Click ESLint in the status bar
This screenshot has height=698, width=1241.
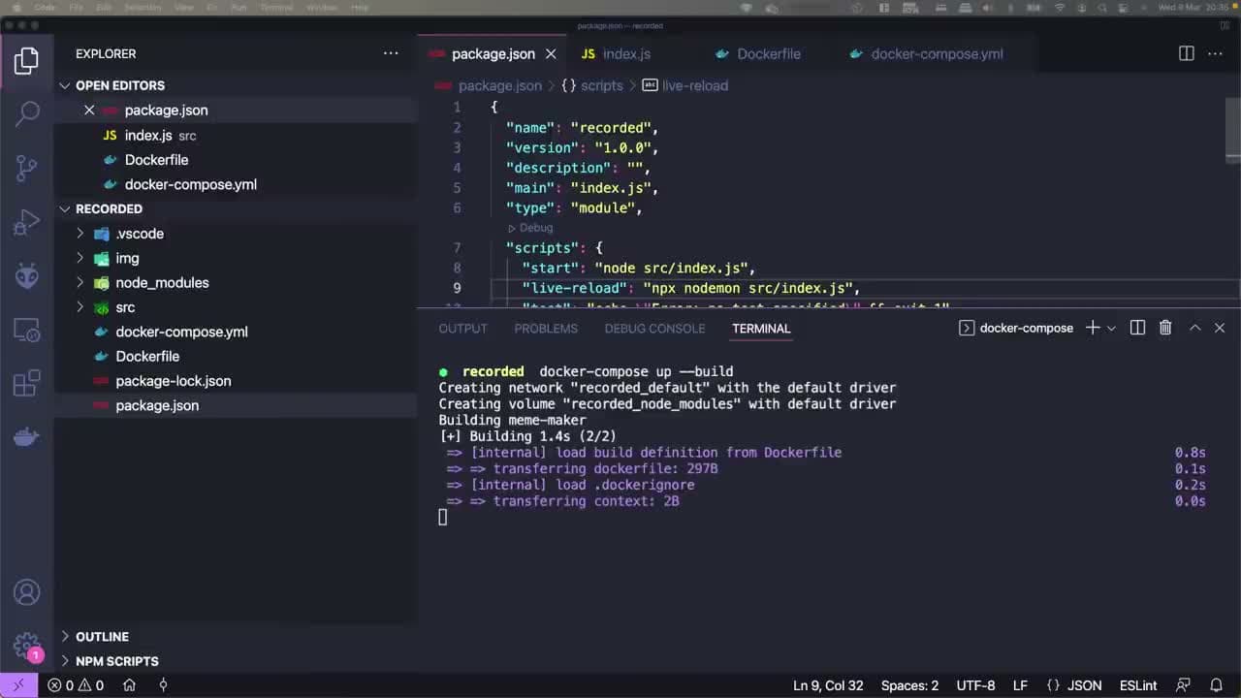tap(1138, 685)
